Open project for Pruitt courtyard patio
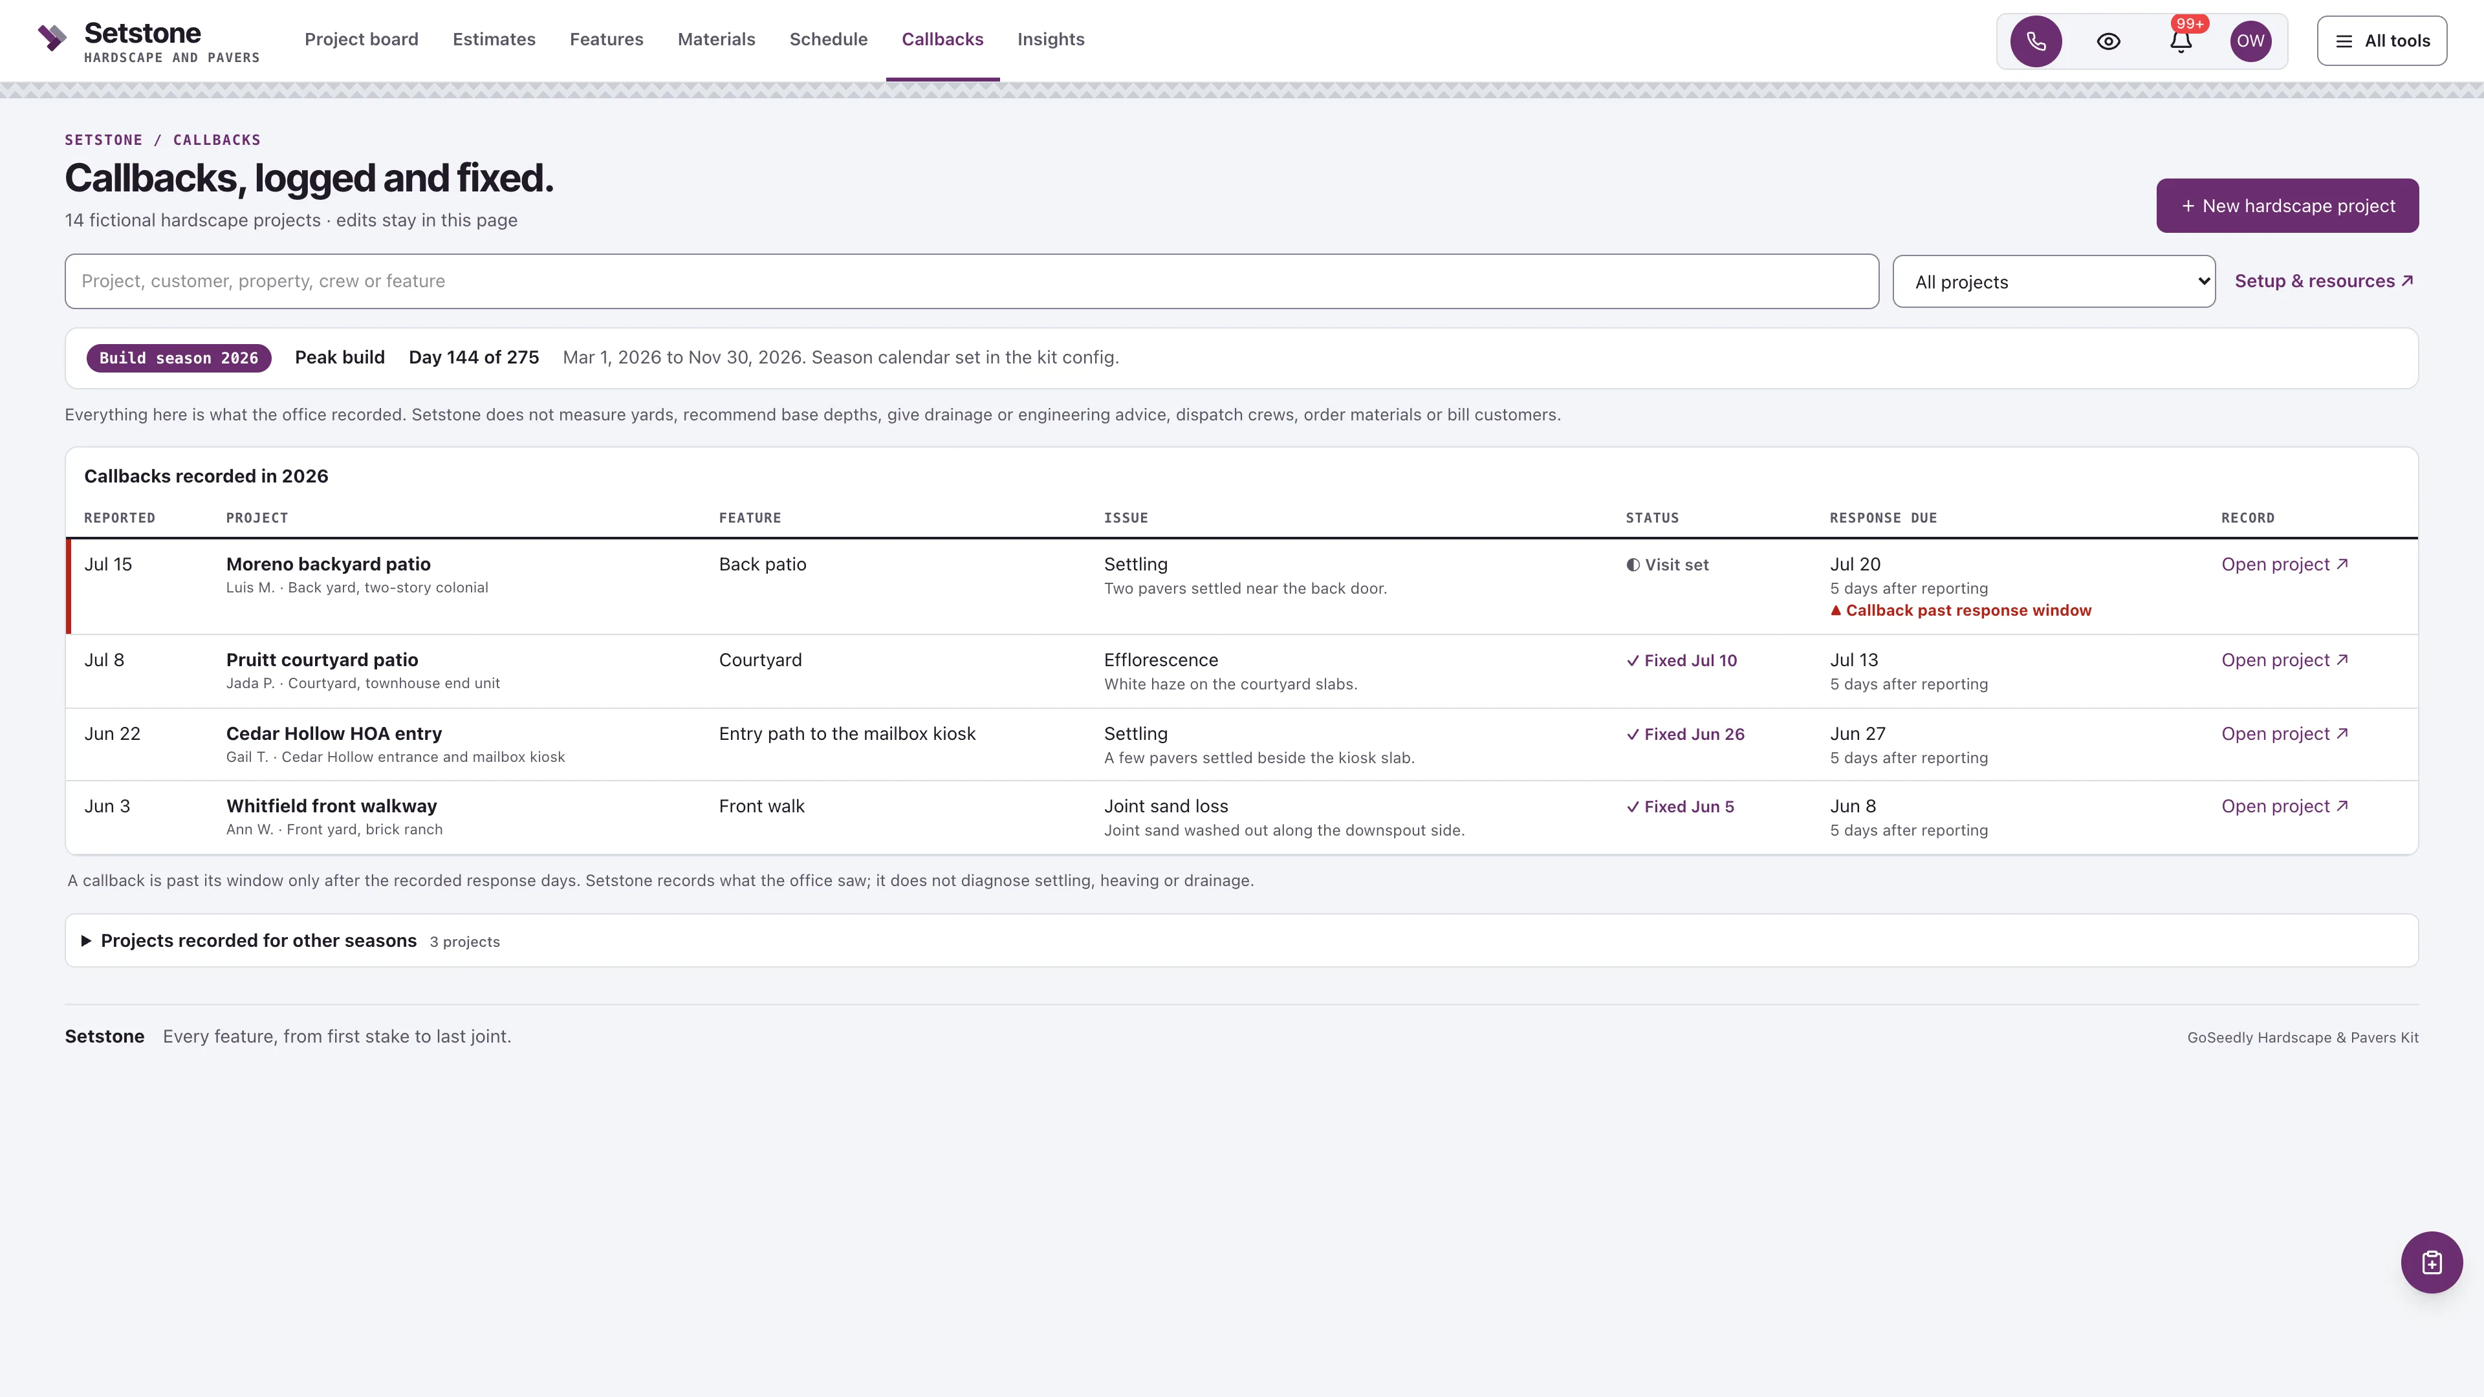The image size is (2484, 1397). pyautogui.click(x=2284, y=660)
